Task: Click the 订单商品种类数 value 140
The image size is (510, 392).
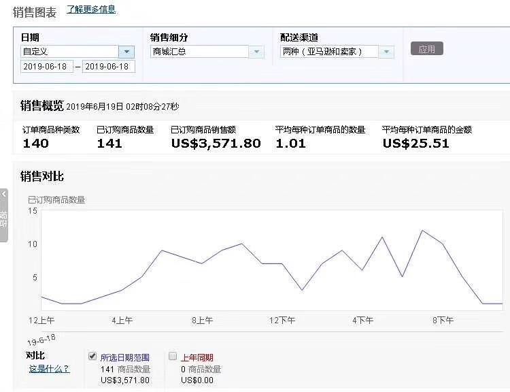Action: [36, 143]
